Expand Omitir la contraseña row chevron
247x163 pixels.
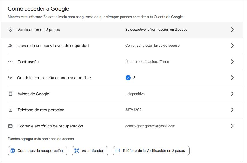tap(232, 78)
